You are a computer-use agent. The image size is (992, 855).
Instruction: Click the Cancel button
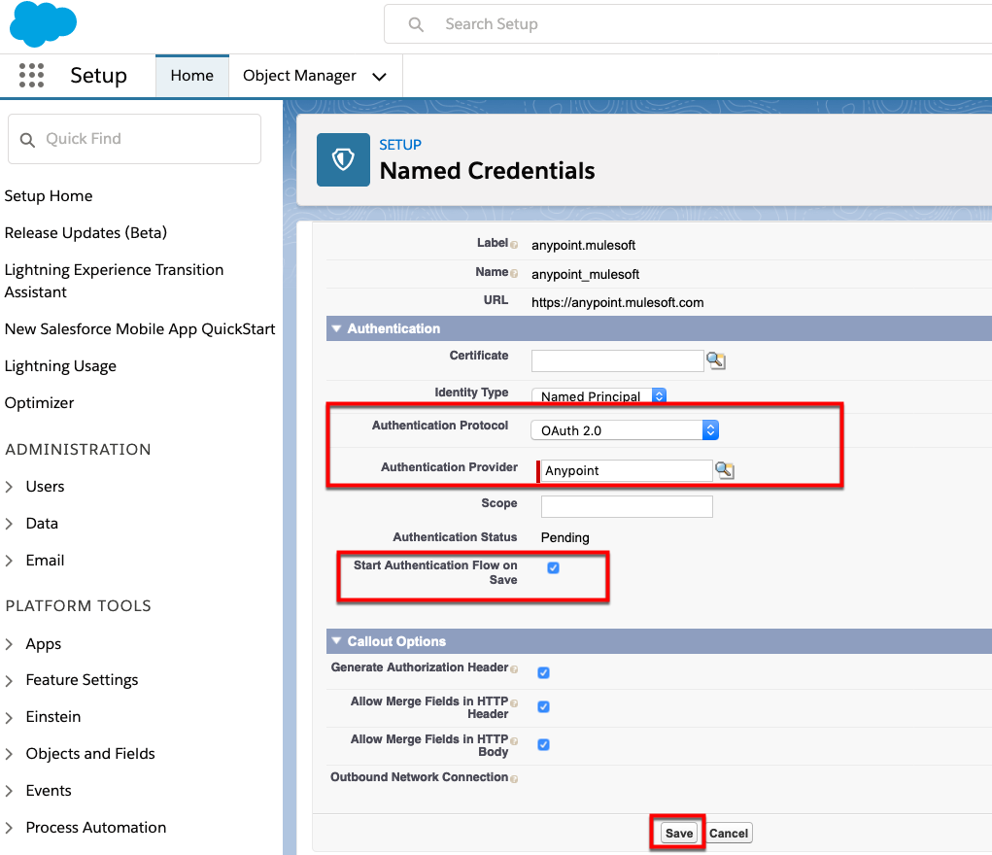coord(729,833)
